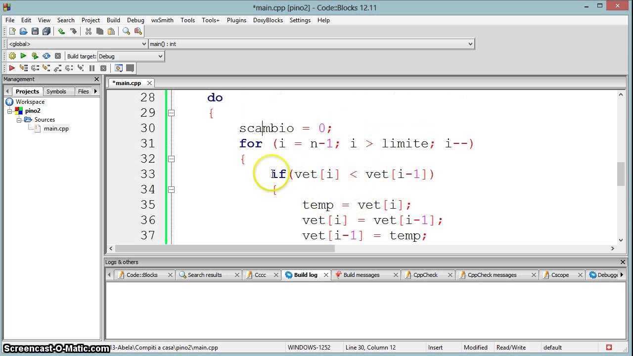The image size is (633, 356).
Task: Click the Next instruction debugger icon
Action: pyautogui.click(x=69, y=68)
